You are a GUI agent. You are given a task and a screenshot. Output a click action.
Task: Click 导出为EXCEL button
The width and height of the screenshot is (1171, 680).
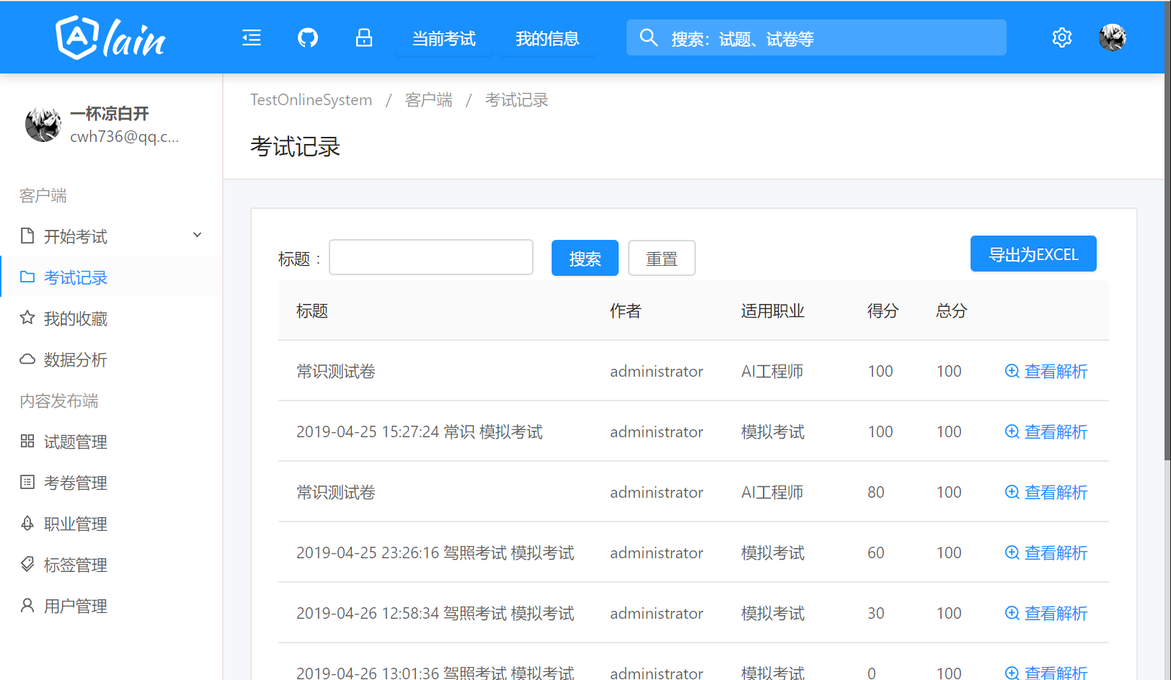[x=1033, y=254]
